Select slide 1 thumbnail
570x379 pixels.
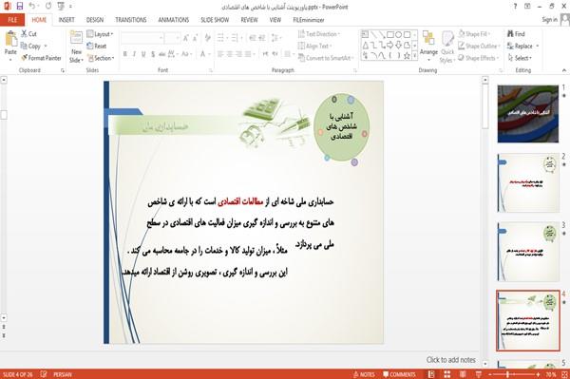(528, 114)
